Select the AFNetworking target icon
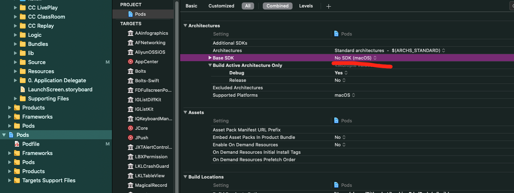The width and height of the screenshot is (514, 193). point(131,43)
